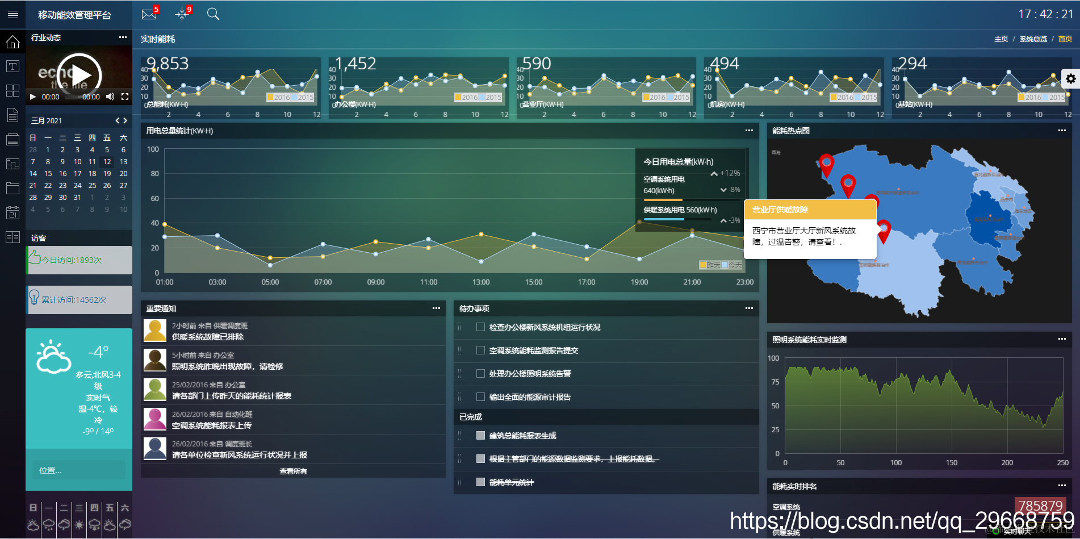Click the rain weather icon for 一
Image resolution: width=1080 pixels, height=539 pixels.
coord(49,525)
